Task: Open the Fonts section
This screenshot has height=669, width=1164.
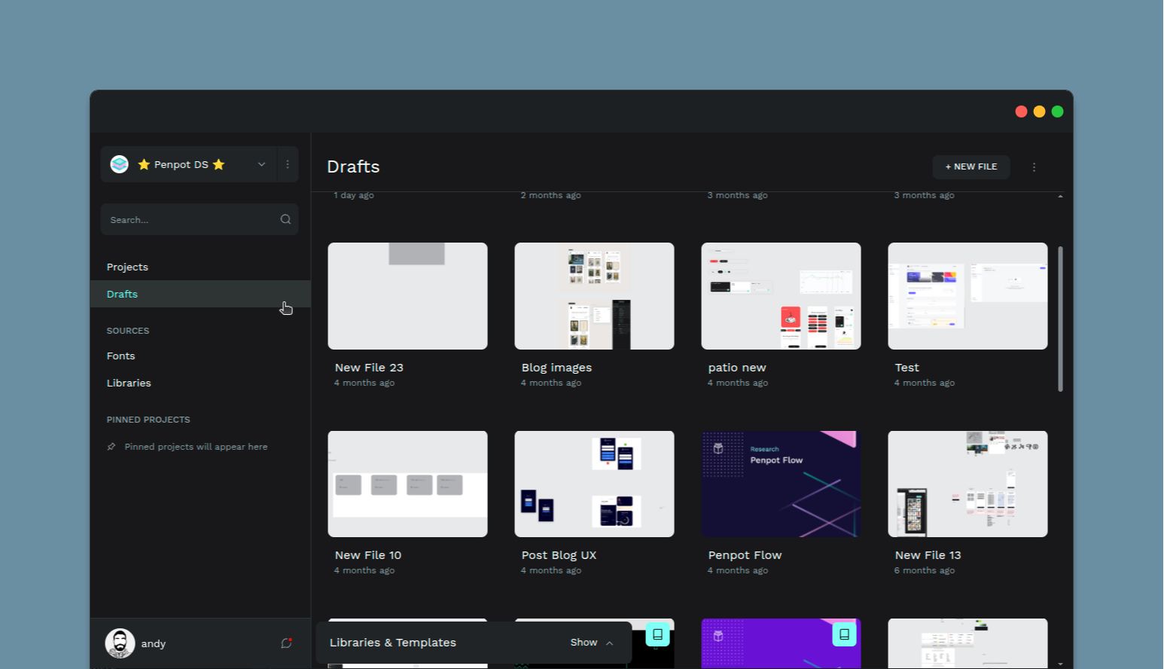Action: pyautogui.click(x=120, y=356)
